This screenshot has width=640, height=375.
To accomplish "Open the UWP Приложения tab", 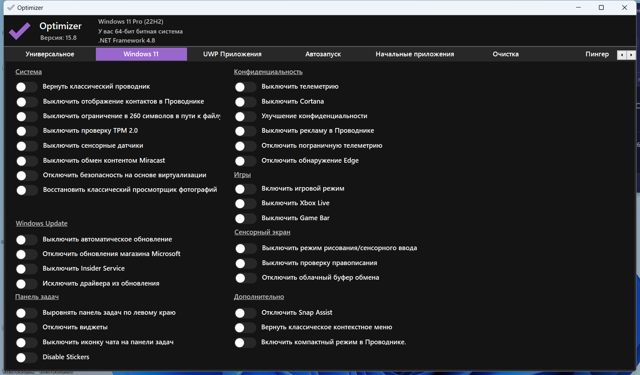I will (232, 54).
